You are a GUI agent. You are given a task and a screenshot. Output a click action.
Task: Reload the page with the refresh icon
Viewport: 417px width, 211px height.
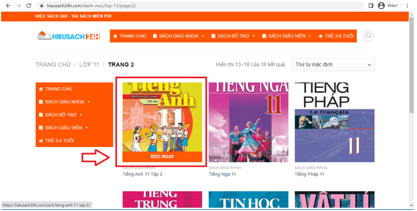click(x=29, y=5)
